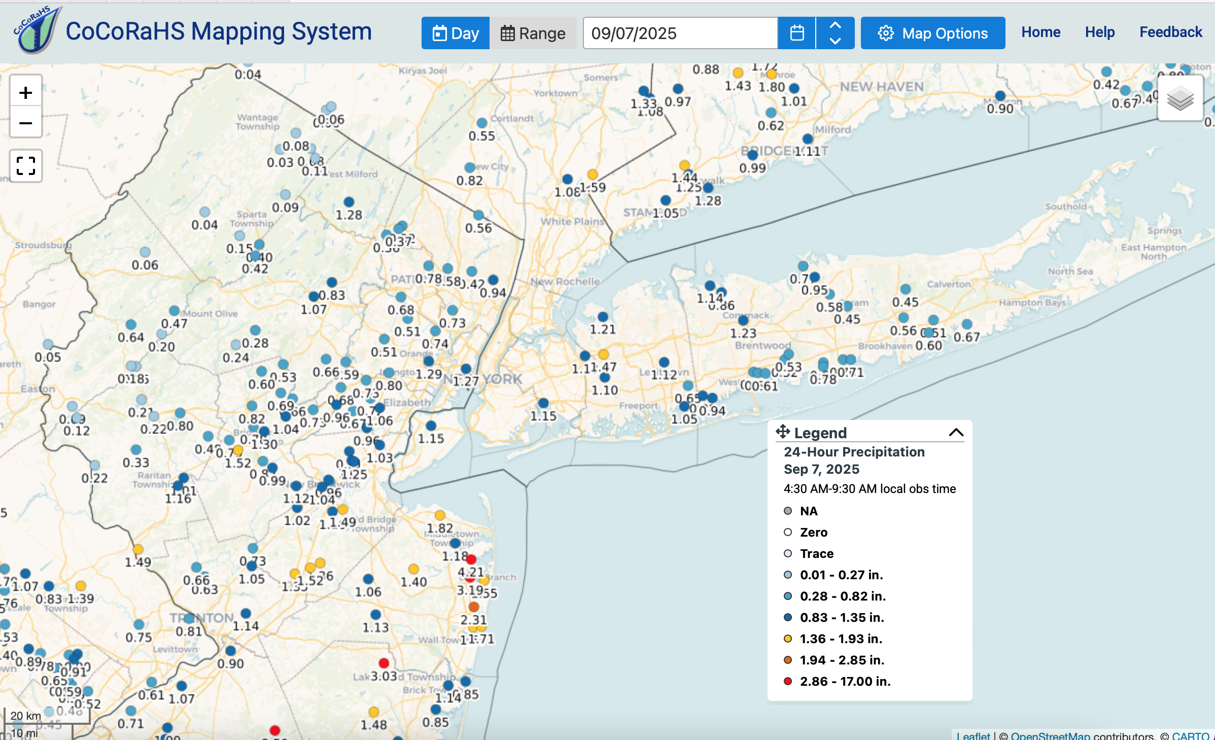Zoom out with the minus button

coord(25,123)
